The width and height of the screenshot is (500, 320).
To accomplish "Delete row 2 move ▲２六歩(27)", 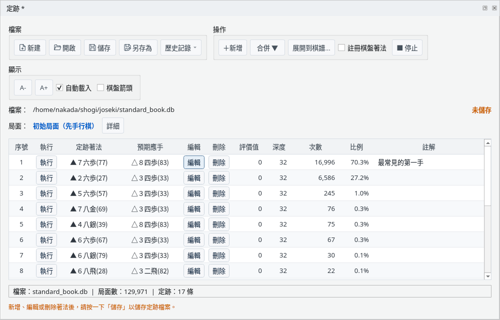I will pos(219,178).
